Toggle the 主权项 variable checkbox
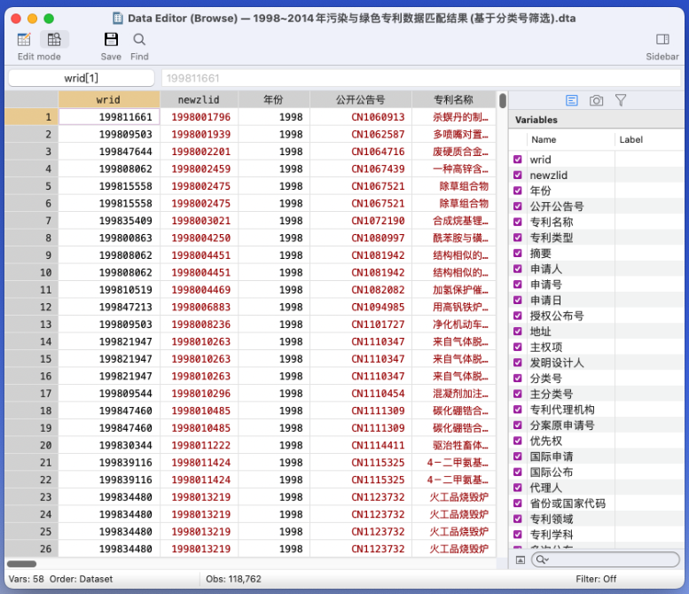 point(518,347)
